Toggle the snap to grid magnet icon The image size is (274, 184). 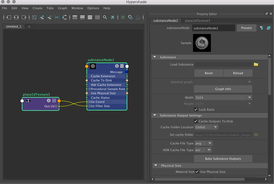coord(130,17)
